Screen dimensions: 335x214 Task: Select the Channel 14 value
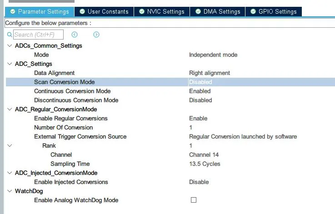point(204,155)
